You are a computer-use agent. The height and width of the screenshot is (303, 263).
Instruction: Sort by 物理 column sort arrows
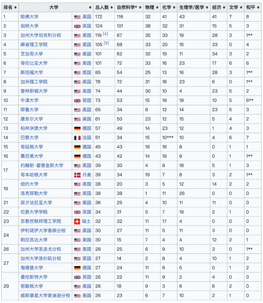157,7
